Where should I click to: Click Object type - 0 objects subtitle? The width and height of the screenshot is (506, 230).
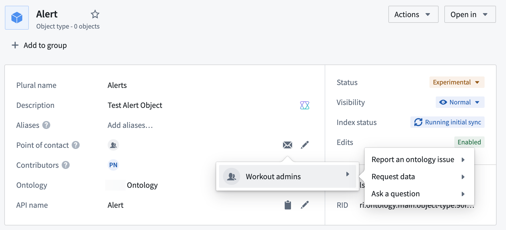[68, 26]
